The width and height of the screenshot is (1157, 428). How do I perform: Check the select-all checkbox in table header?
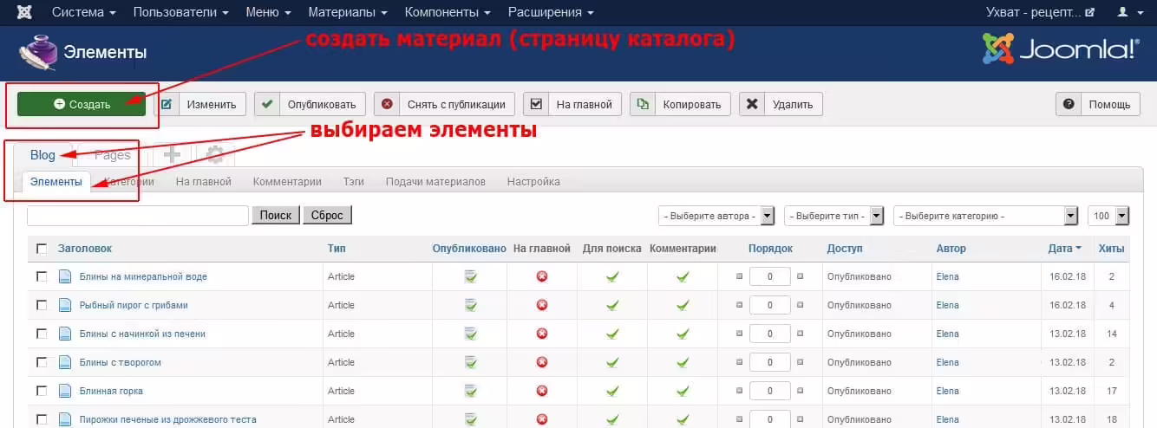42,249
